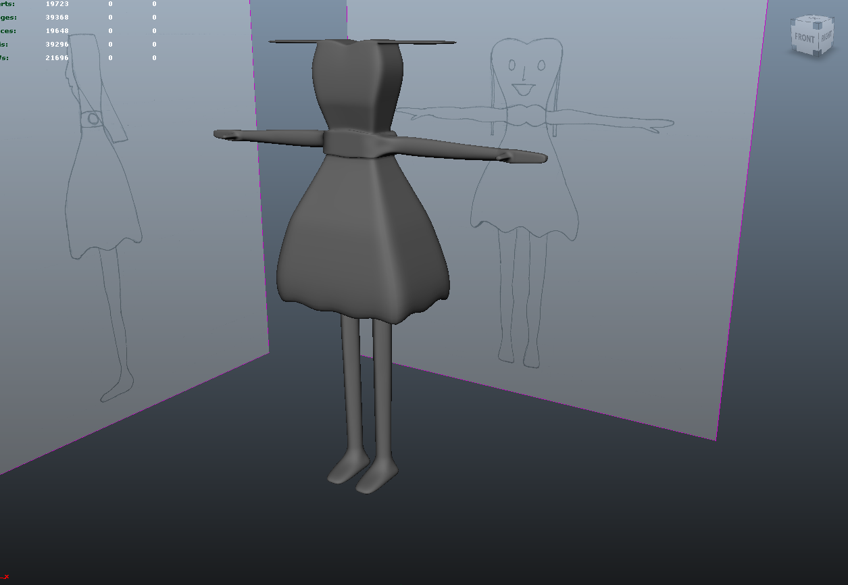Click the ViewCube edge between FRONT and RIGHT
The height and width of the screenshot is (585, 848).
[x=817, y=39]
